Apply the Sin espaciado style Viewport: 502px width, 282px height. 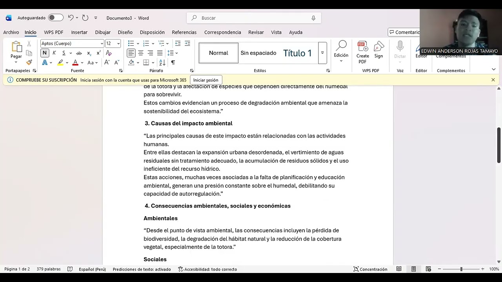(258, 53)
